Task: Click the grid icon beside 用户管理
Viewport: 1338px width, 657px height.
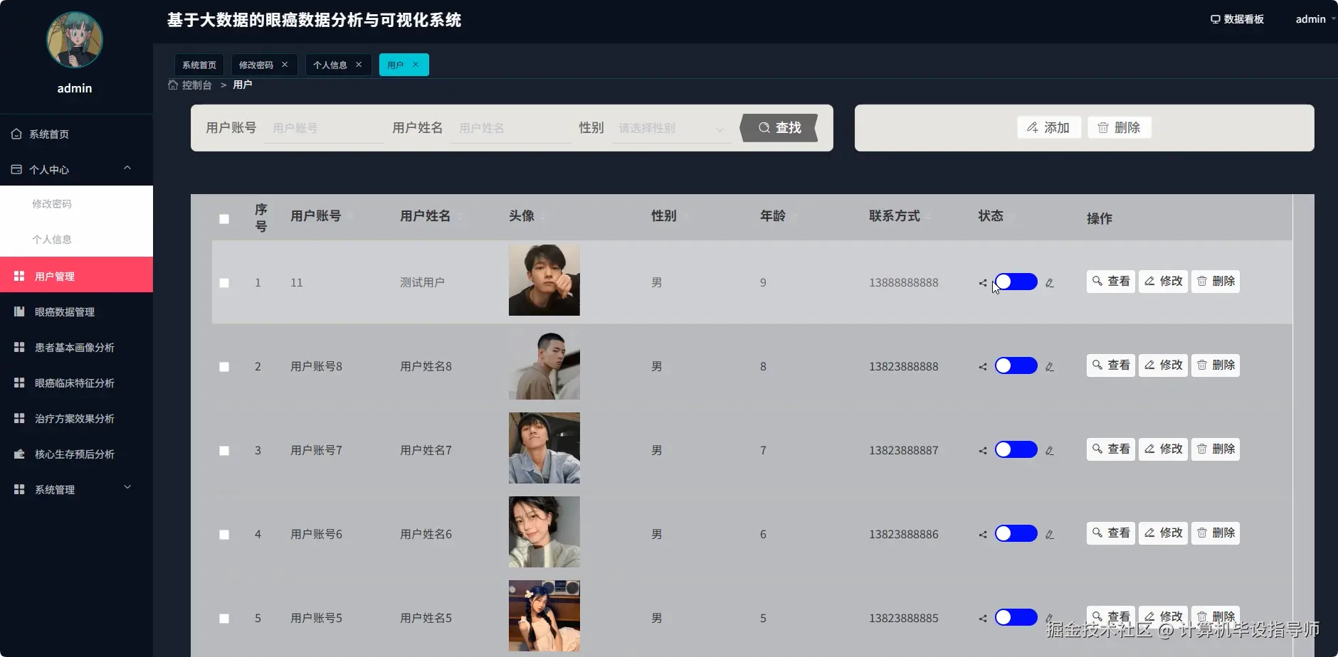Action: coord(19,276)
